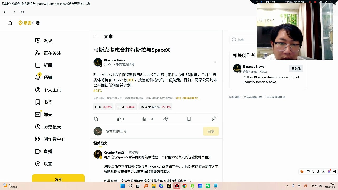Click the BTC -3.01% price chip
This screenshot has height=190, width=338.
[x=103, y=107]
